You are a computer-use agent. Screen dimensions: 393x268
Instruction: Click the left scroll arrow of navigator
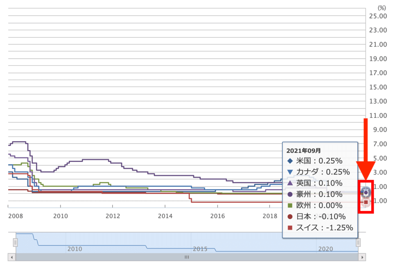coord(11,257)
